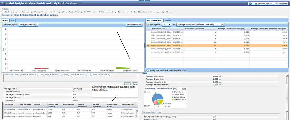Sort by the Statement Executions column header

pyautogui.click(x=200, y=29)
